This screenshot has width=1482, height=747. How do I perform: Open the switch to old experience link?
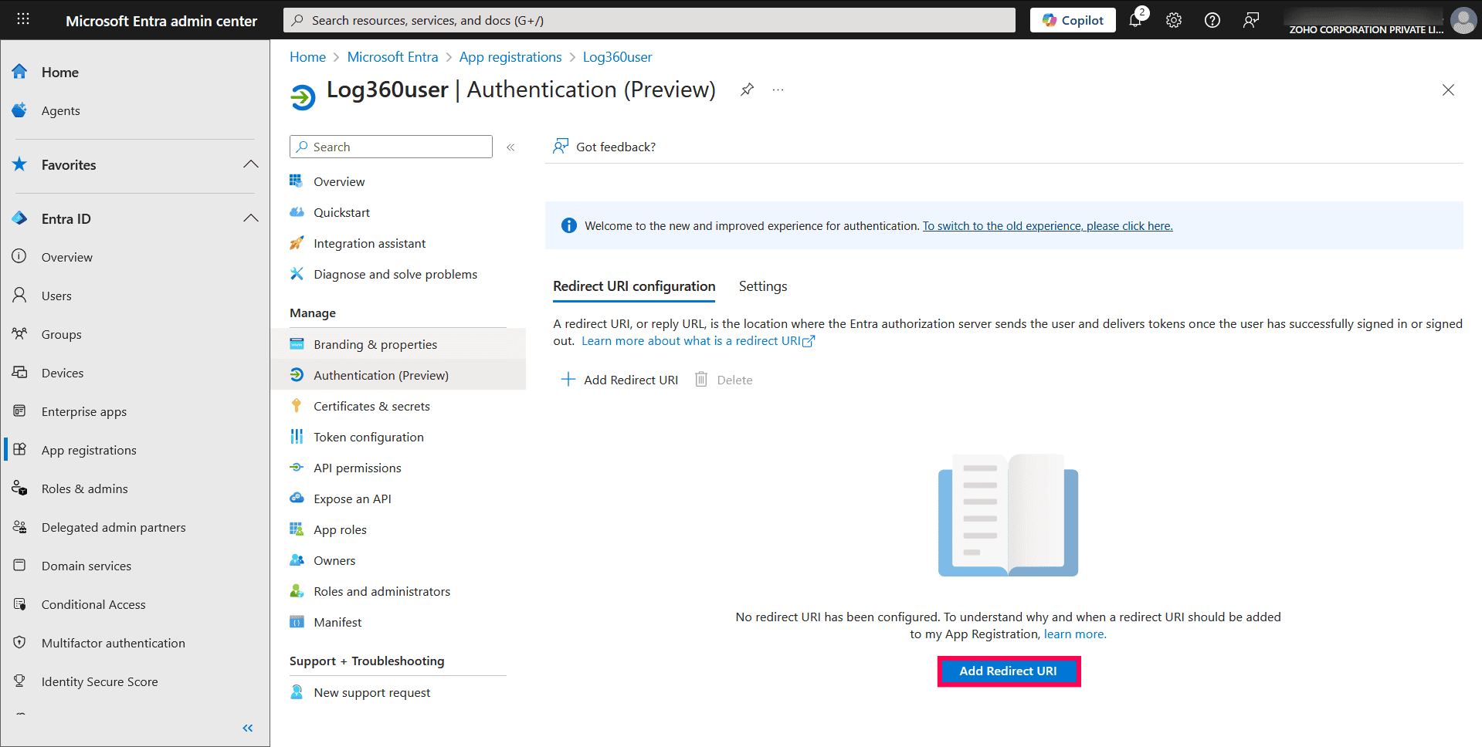(1047, 225)
